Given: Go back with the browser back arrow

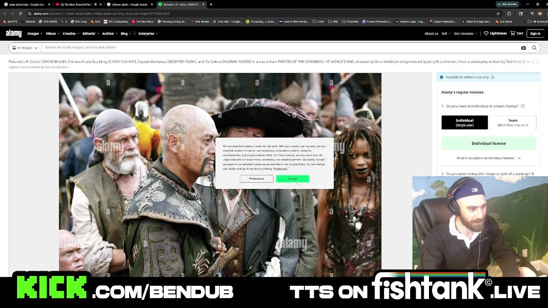Looking at the screenshot, I should coord(5,13).
